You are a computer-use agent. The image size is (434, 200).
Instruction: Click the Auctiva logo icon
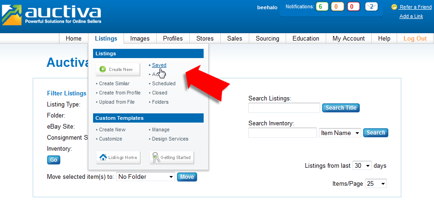(x=12, y=15)
